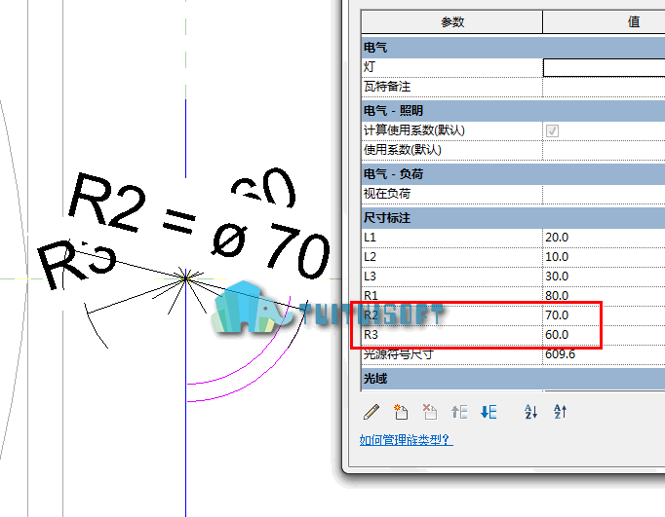Viewport: 665px width, 517px height.
Task: Collapse the 电气 - 照明 group header
Action: coord(513,111)
